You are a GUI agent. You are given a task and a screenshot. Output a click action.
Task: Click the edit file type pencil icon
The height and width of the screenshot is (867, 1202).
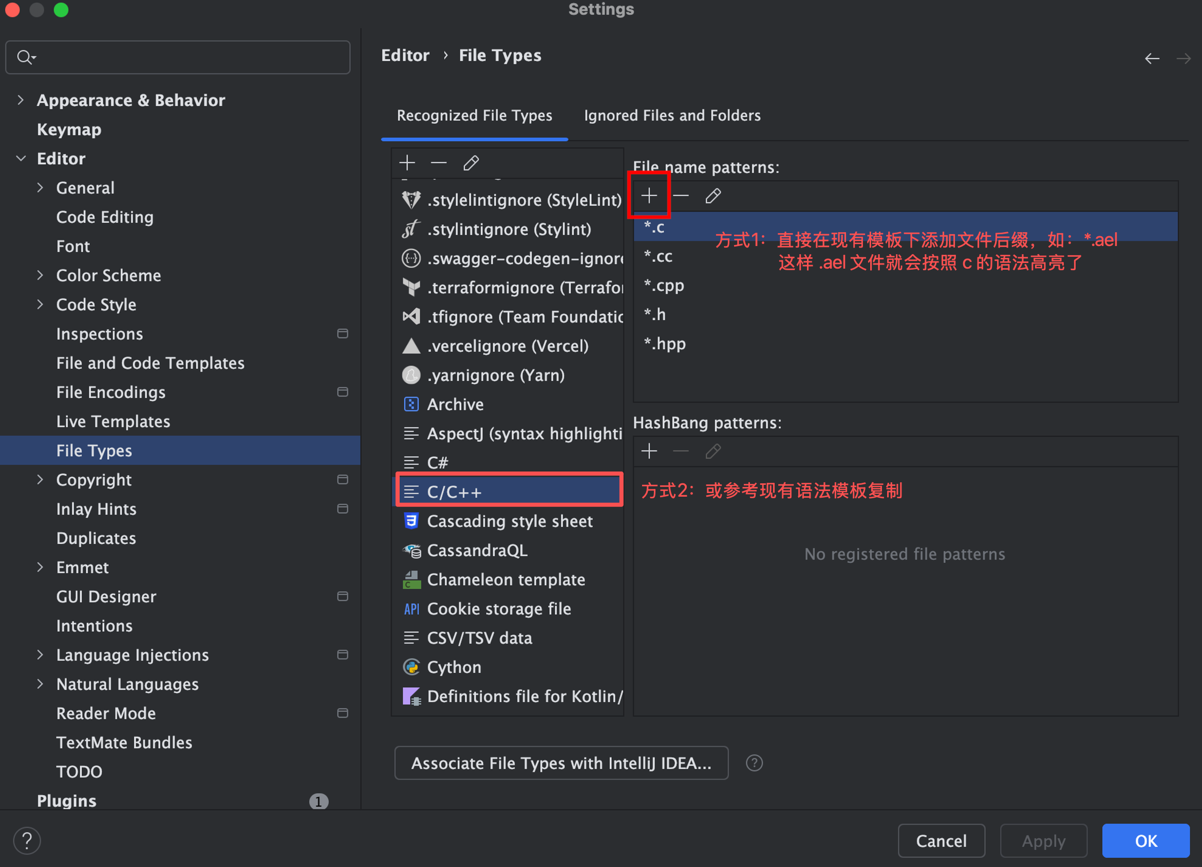[471, 163]
